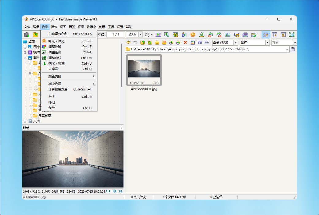Choose 补光 / 减光 menu entry
319x215 pixels.
[69, 41]
